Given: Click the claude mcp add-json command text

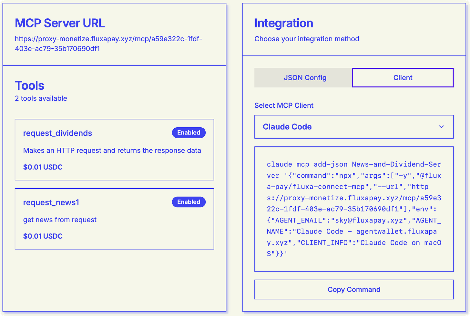Looking at the screenshot, I should 354,209.
